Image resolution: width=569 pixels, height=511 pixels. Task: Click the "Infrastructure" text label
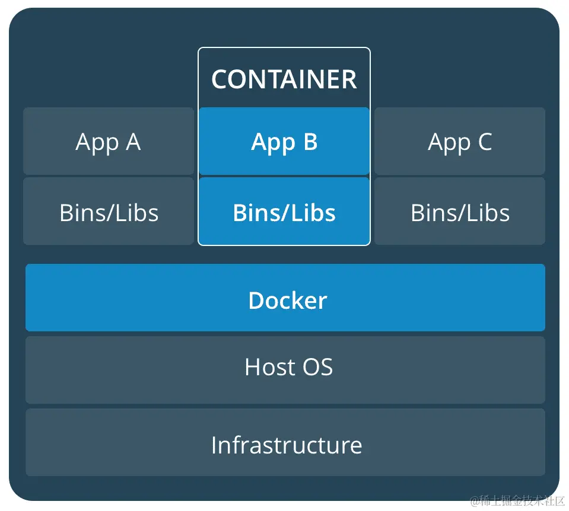click(x=286, y=445)
